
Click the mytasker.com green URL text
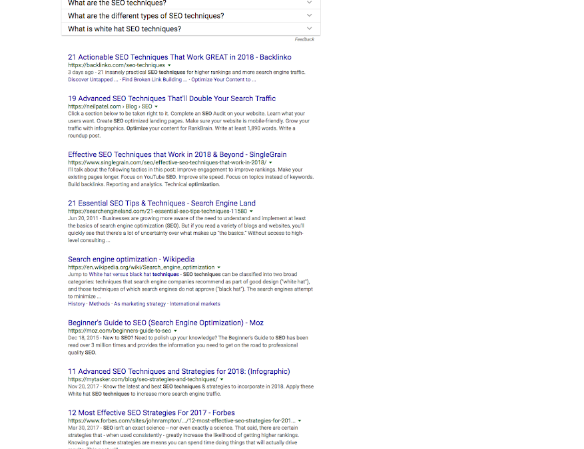point(143,379)
